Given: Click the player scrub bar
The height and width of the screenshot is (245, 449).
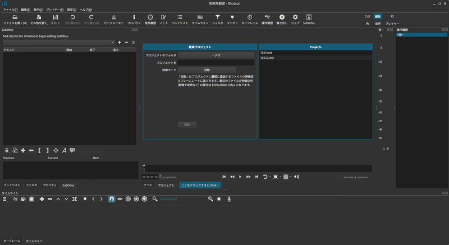Looking at the screenshot, I should pyautogui.click(x=257, y=168).
